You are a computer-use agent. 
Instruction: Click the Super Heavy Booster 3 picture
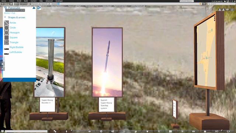tap(49, 62)
